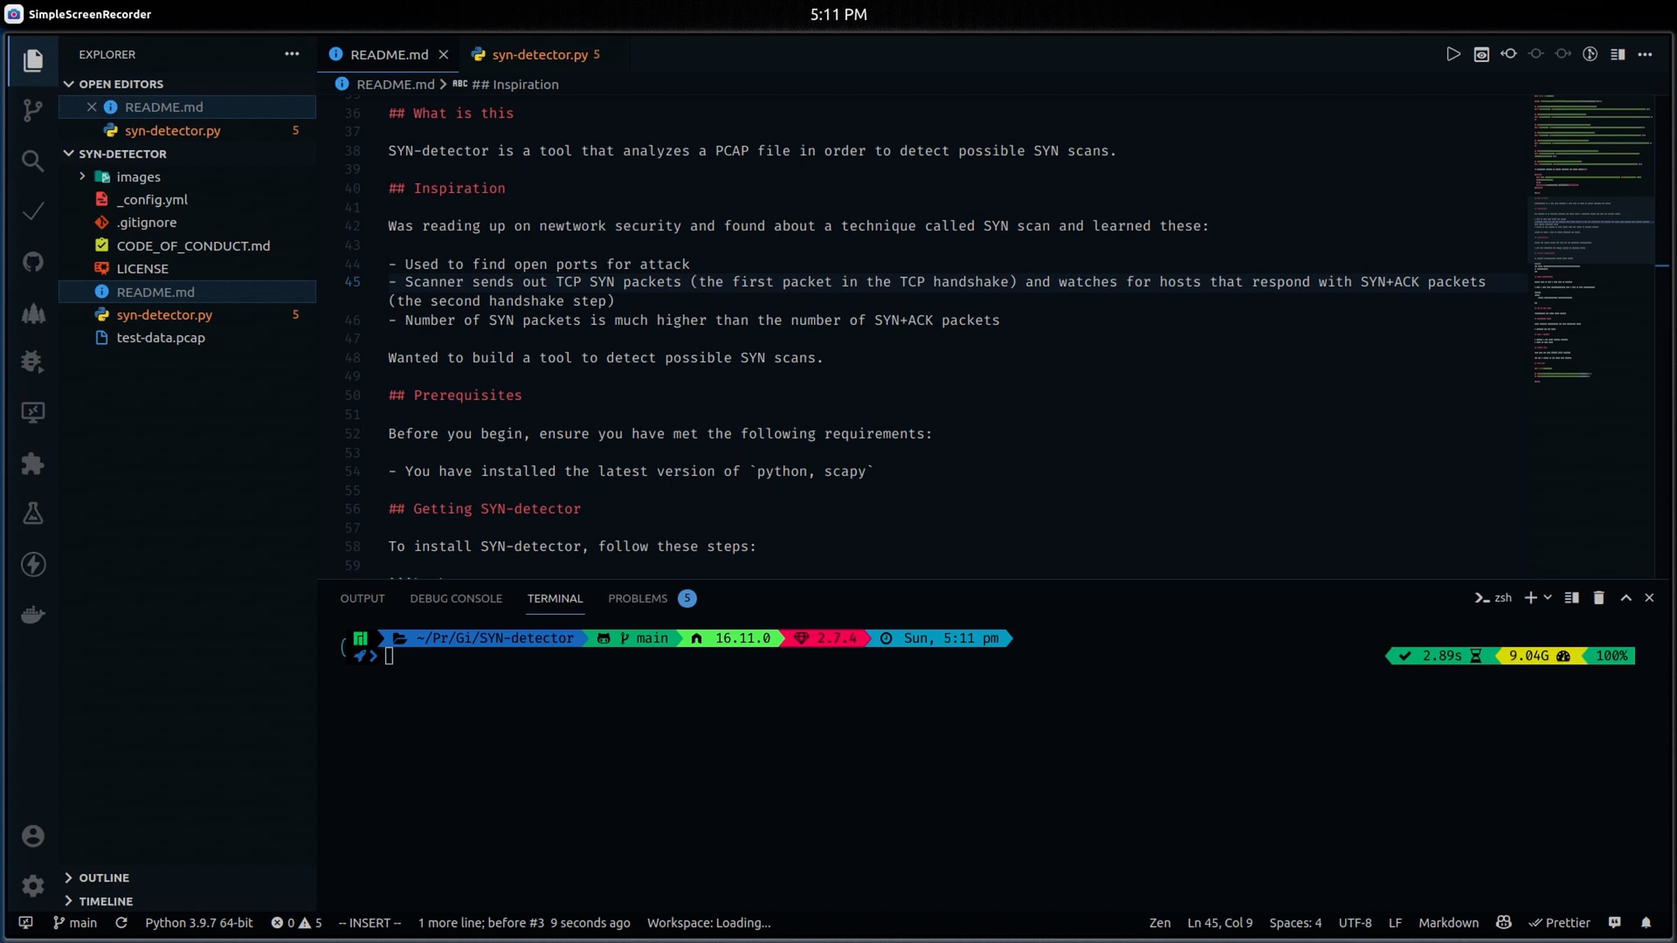The width and height of the screenshot is (1677, 943).
Task: Open the Extensions view
Action: (32, 464)
